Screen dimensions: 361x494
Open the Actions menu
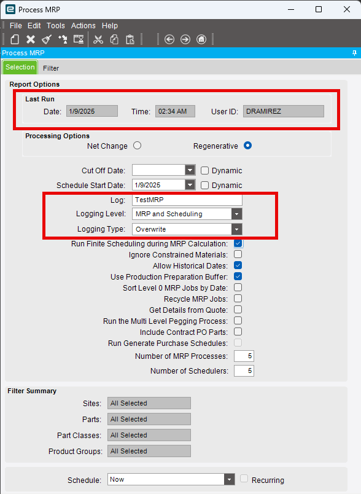click(x=83, y=26)
